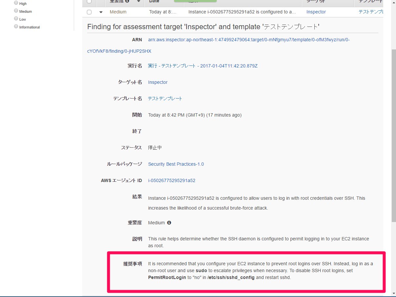This screenshot has width=396, height=297.
Task: Tick the checkbox for the Medium finding row
Action: tap(89, 12)
